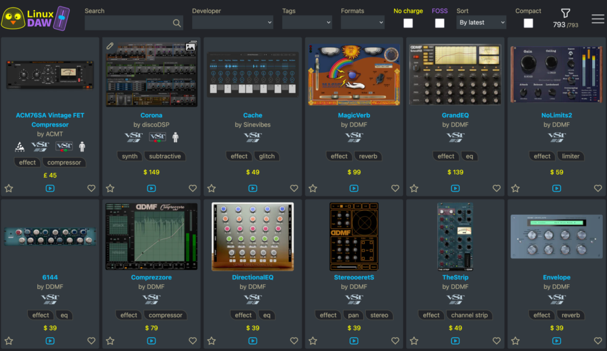The width and height of the screenshot is (607, 351).
Task: Toggle the FOSS checkbox
Action: click(x=440, y=23)
